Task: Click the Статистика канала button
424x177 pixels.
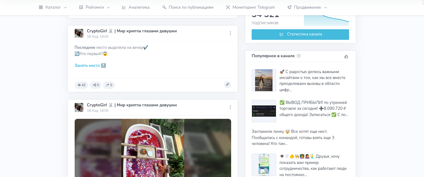Action: pos(300,34)
